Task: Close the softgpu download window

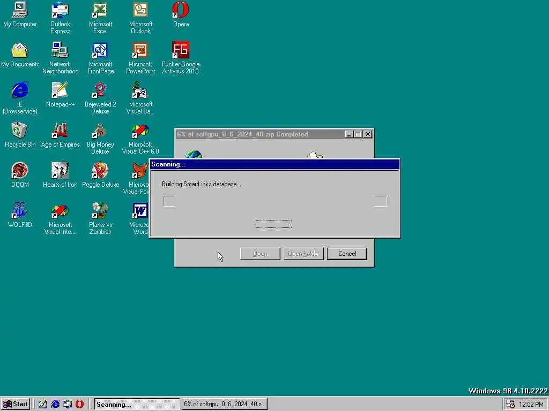Action: [367, 134]
